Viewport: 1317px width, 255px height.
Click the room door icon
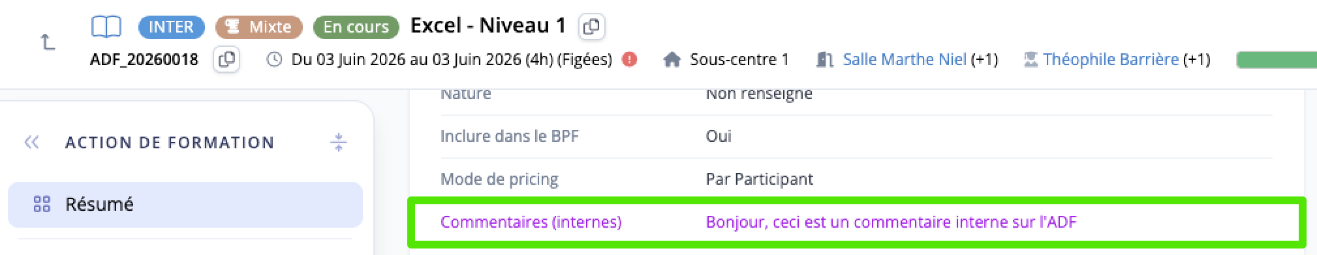[x=825, y=60]
